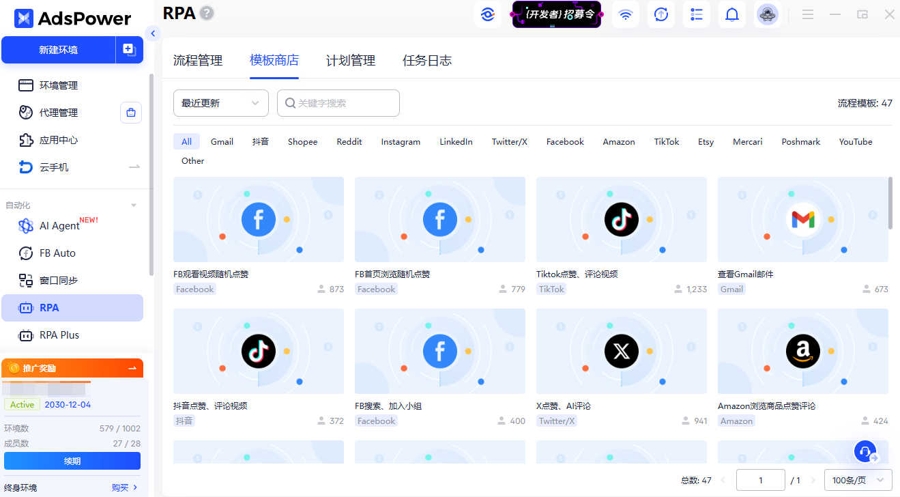Open the FB首页浏览随机点赞 template
Viewport: 900px width, 497px height.
[x=440, y=235]
